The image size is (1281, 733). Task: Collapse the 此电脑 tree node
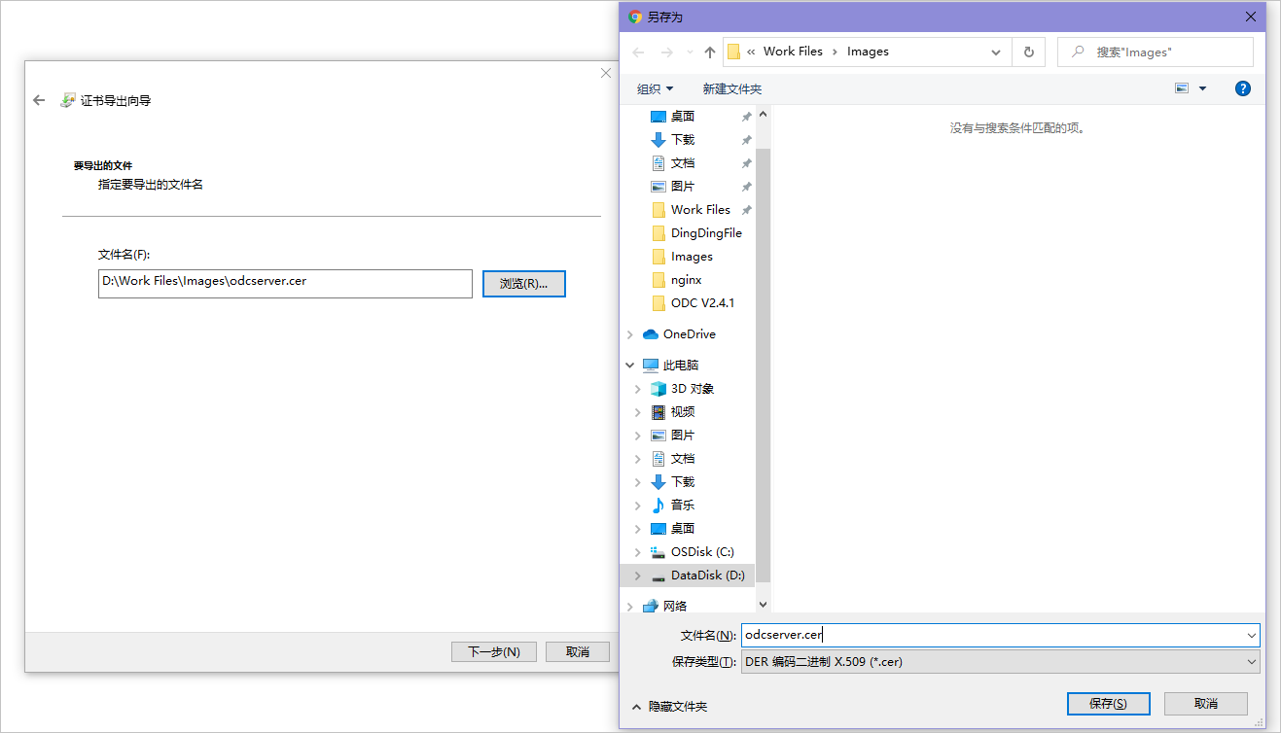click(x=630, y=366)
